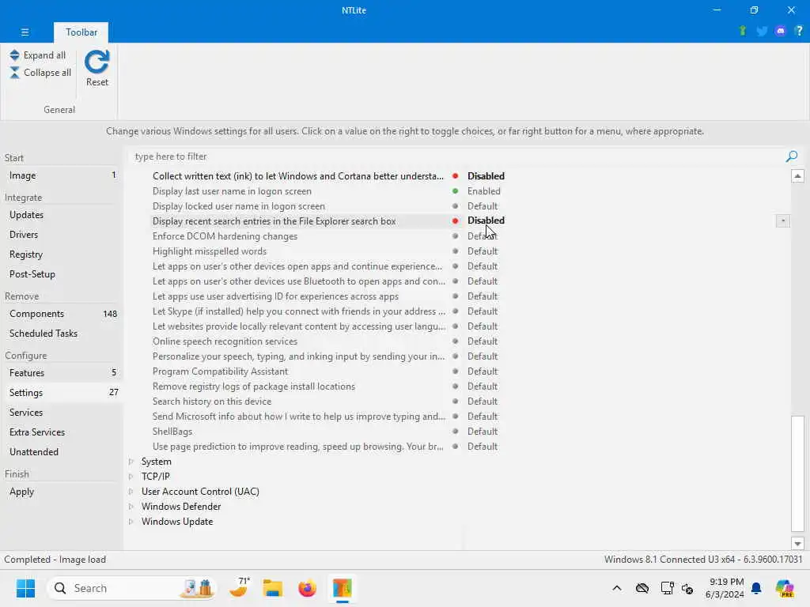Toggle Search history on this device value

pos(483,401)
